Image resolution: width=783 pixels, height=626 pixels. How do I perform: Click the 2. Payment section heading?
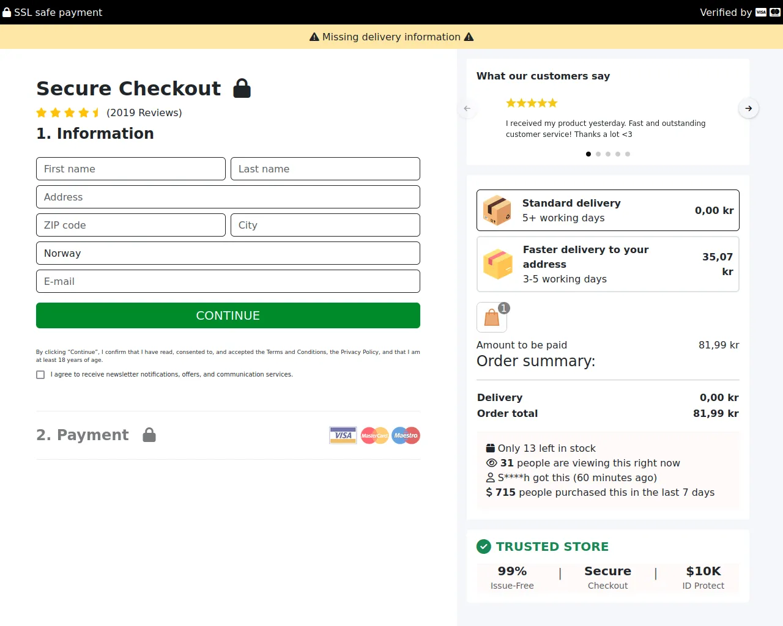point(83,435)
